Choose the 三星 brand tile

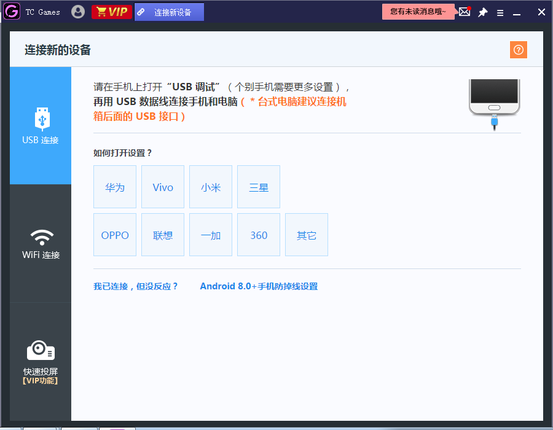pyautogui.click(x=259, y=187)
